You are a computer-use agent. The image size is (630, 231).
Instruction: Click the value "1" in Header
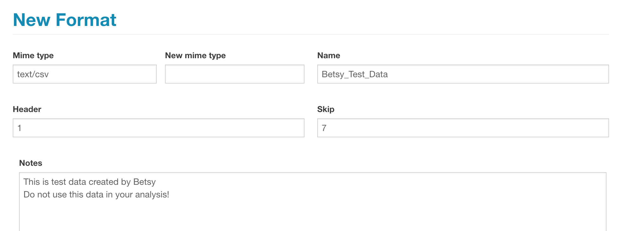pyautogui.click(x=19, y=128)
